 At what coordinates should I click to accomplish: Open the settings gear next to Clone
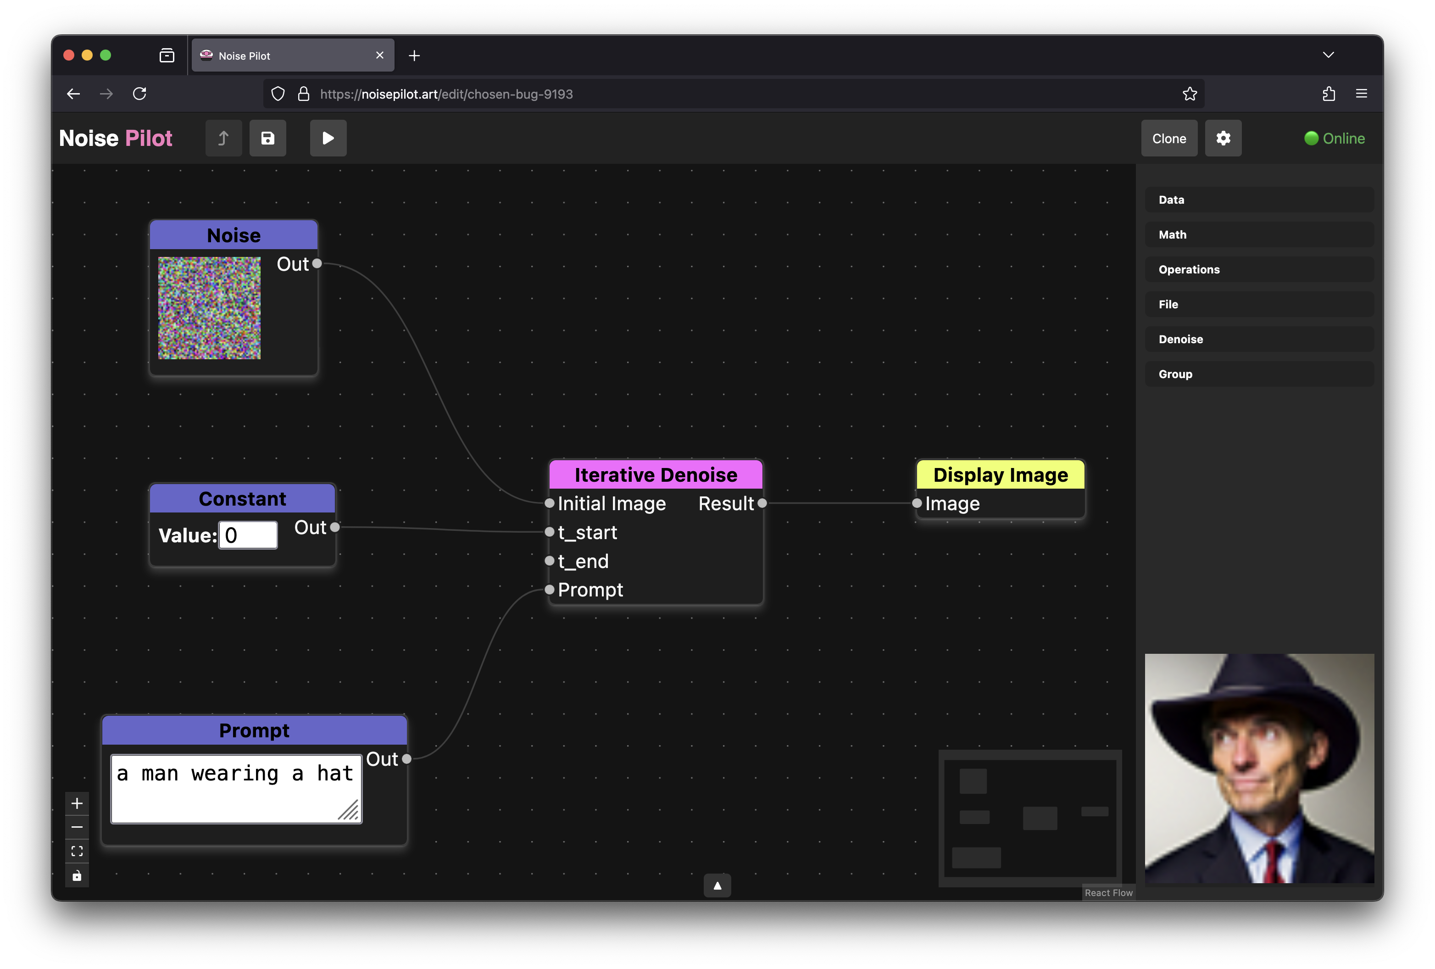(x=1223, y=138)
